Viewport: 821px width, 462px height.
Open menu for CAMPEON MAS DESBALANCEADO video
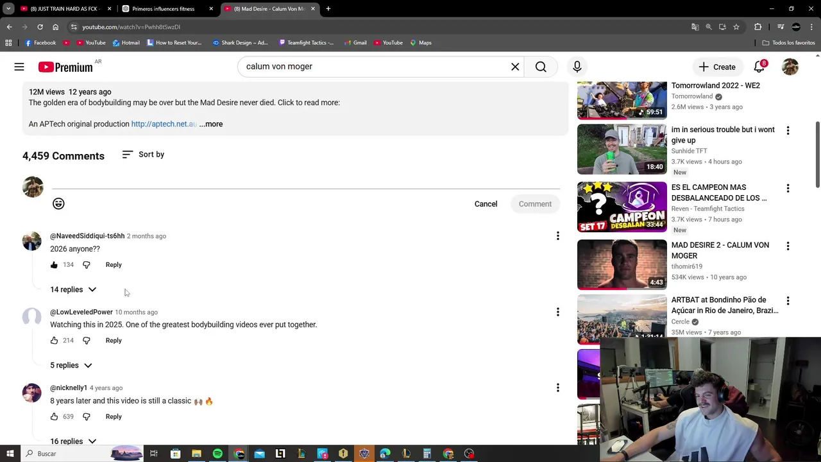click(x=788, y=188)
